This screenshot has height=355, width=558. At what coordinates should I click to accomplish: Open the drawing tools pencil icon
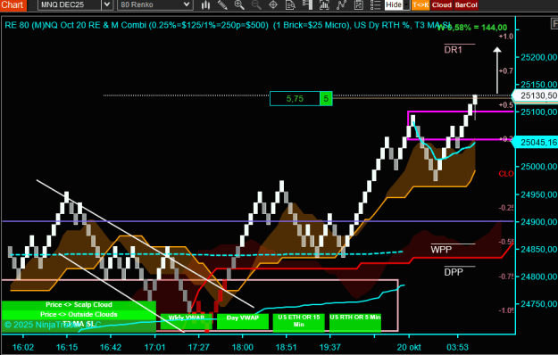click(x=222, y=4)
